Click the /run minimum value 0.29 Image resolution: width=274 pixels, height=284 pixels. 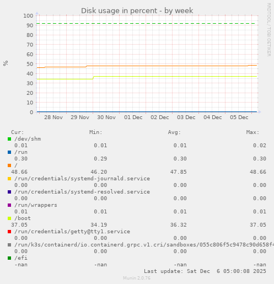tap(100, 159)
